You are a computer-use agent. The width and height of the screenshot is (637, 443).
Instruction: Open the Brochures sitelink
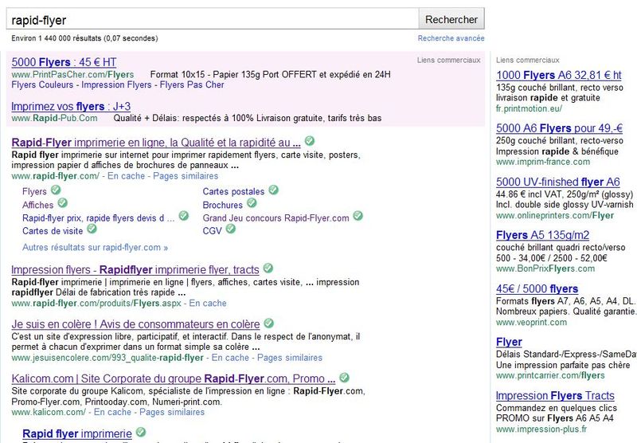[223, 205]
